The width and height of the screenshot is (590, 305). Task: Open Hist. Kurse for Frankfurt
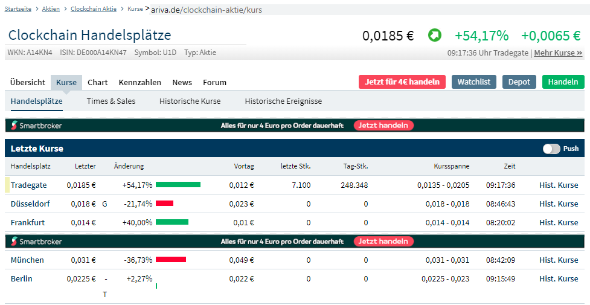tap(559, 222)
